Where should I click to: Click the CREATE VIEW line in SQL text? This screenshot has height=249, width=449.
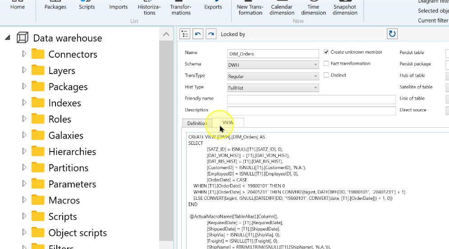(226, 137)
